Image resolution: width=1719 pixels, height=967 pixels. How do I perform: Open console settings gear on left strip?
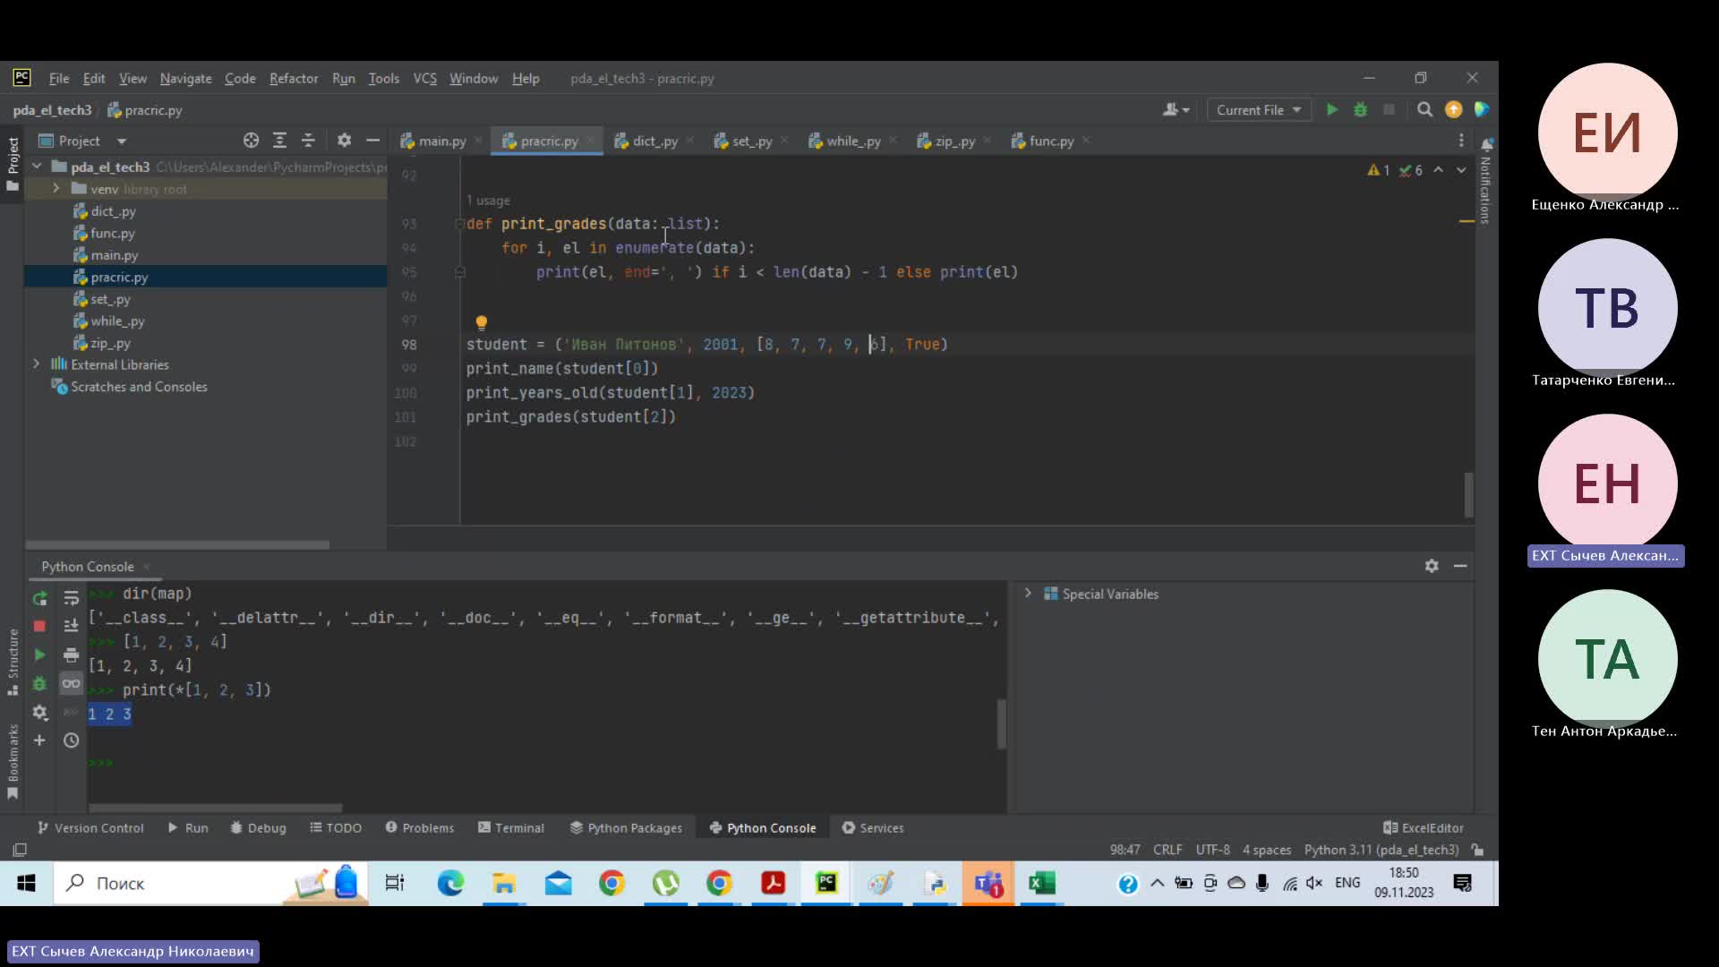click(x=39, y=713)
